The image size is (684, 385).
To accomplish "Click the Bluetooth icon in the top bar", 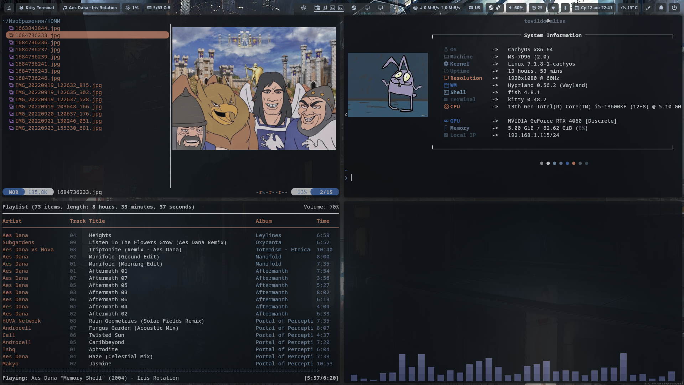I will (x=565, y=7).
